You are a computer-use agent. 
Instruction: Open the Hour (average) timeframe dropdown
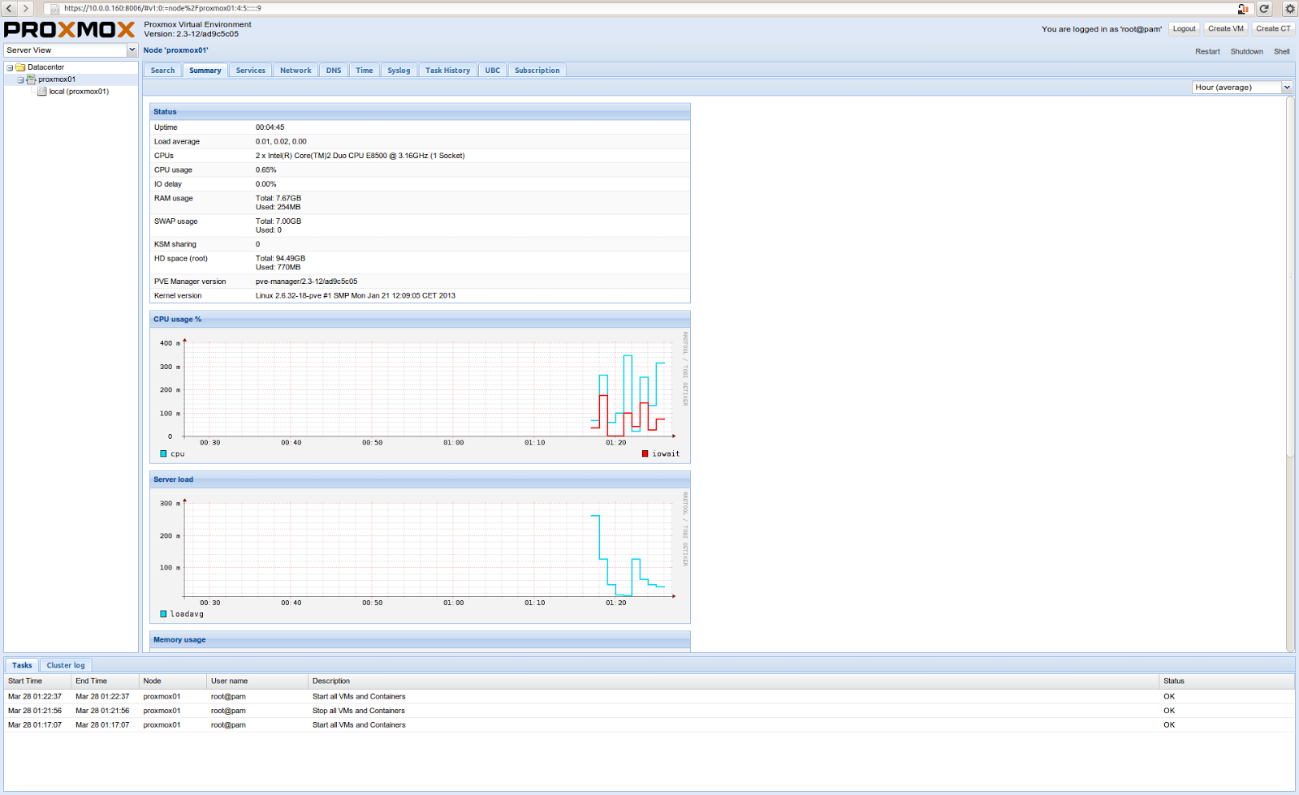[1287, 88]
